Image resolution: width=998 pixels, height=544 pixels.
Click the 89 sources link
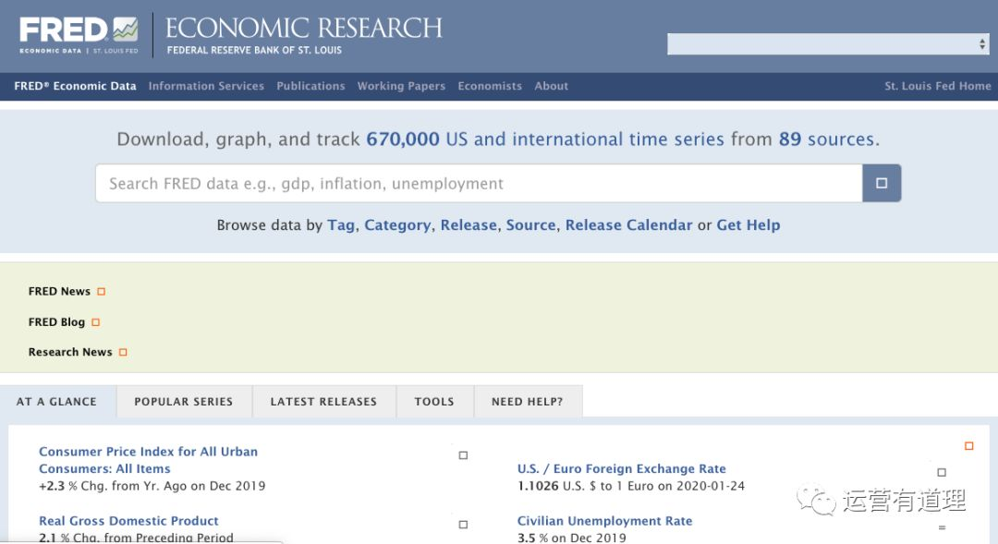827,139
